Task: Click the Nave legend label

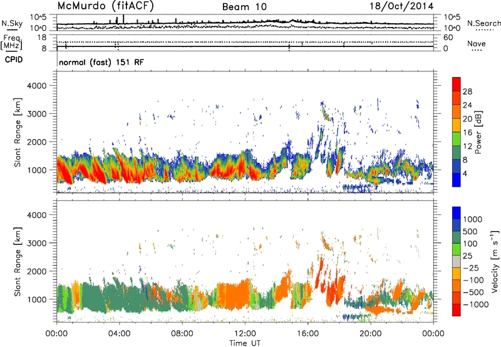Action: coord(477,44)
